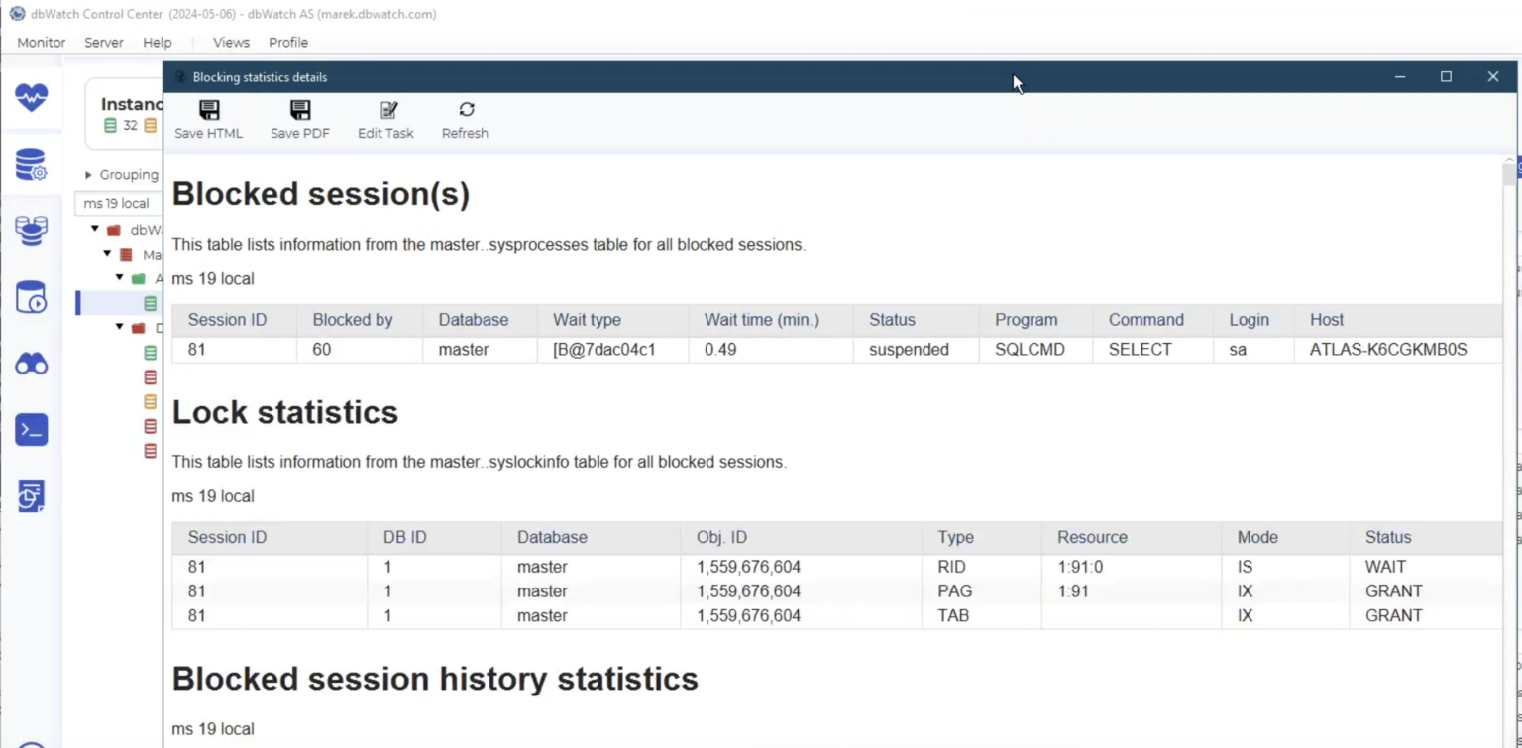Select the binoculars discovery icon in sidebar
The image size is (1522, 748).
(x=31, y=364)
